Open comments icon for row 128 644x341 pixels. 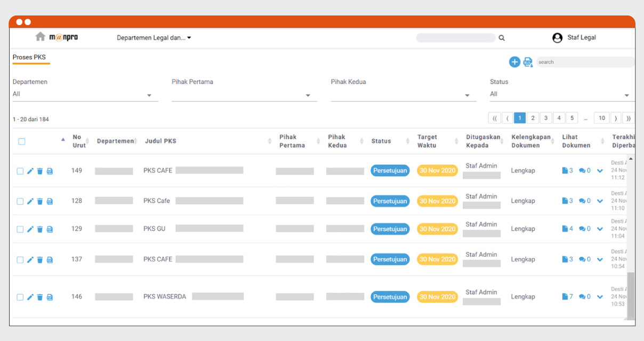pyautogui.click(x=582, y=201)
